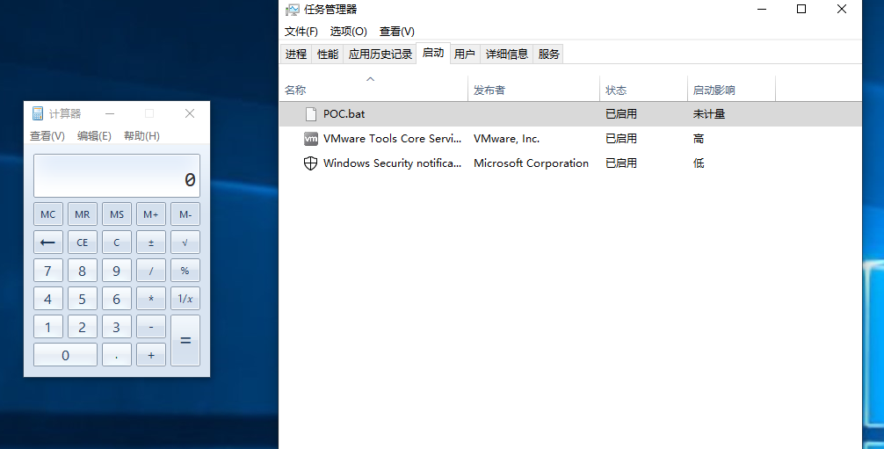
Task: Click the 9 key on Calculator
Action: 117,271
